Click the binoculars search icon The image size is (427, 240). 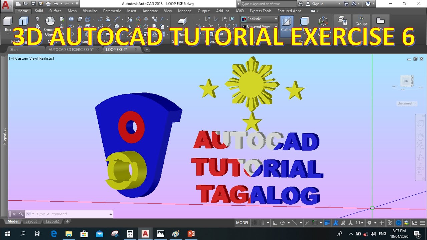pyautogui.click(x=301, y=4)
